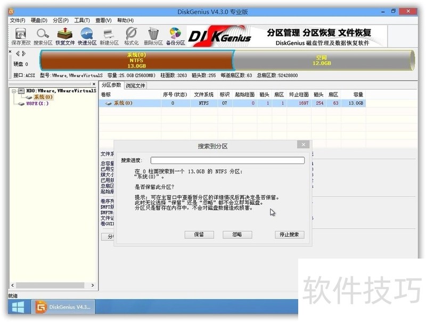Select the 系统(0) row in partition table
The height and width of the screenshot is (322, 426).
[x=232, y=103]
